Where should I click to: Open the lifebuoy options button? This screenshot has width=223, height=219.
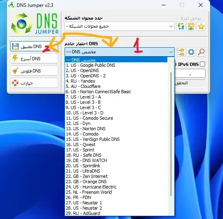34,83
